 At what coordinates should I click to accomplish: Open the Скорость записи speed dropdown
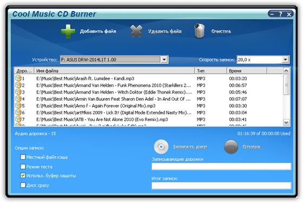(286, 60)
